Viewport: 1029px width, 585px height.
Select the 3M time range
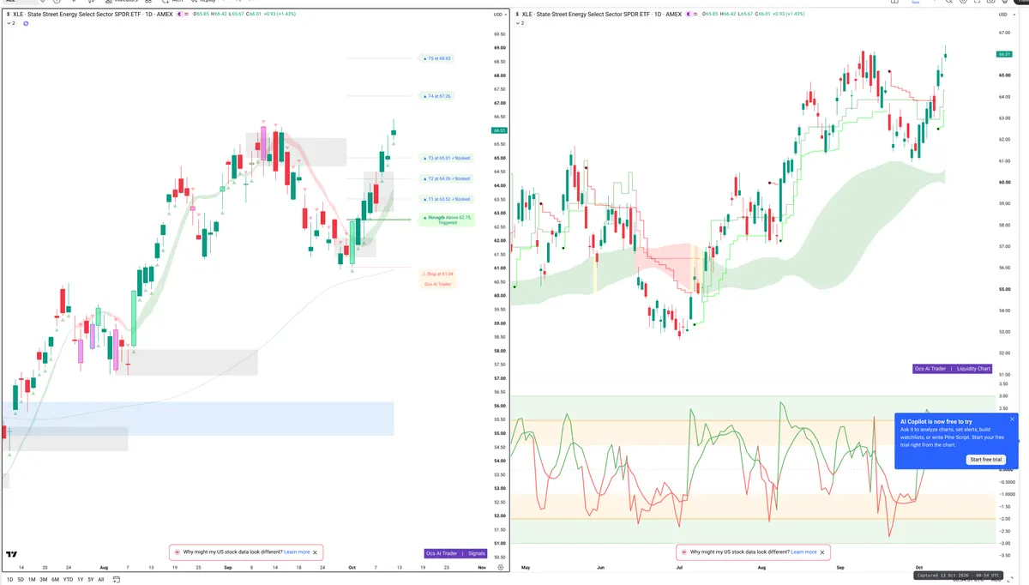click(x=44, y=580)
